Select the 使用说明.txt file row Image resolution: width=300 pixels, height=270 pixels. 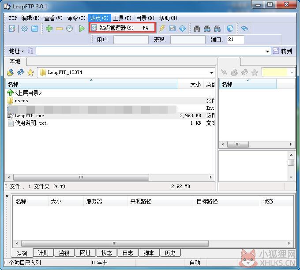pyautogui.click(x=110, y=123)
